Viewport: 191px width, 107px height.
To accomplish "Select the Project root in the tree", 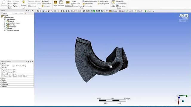I will [5, 16].
